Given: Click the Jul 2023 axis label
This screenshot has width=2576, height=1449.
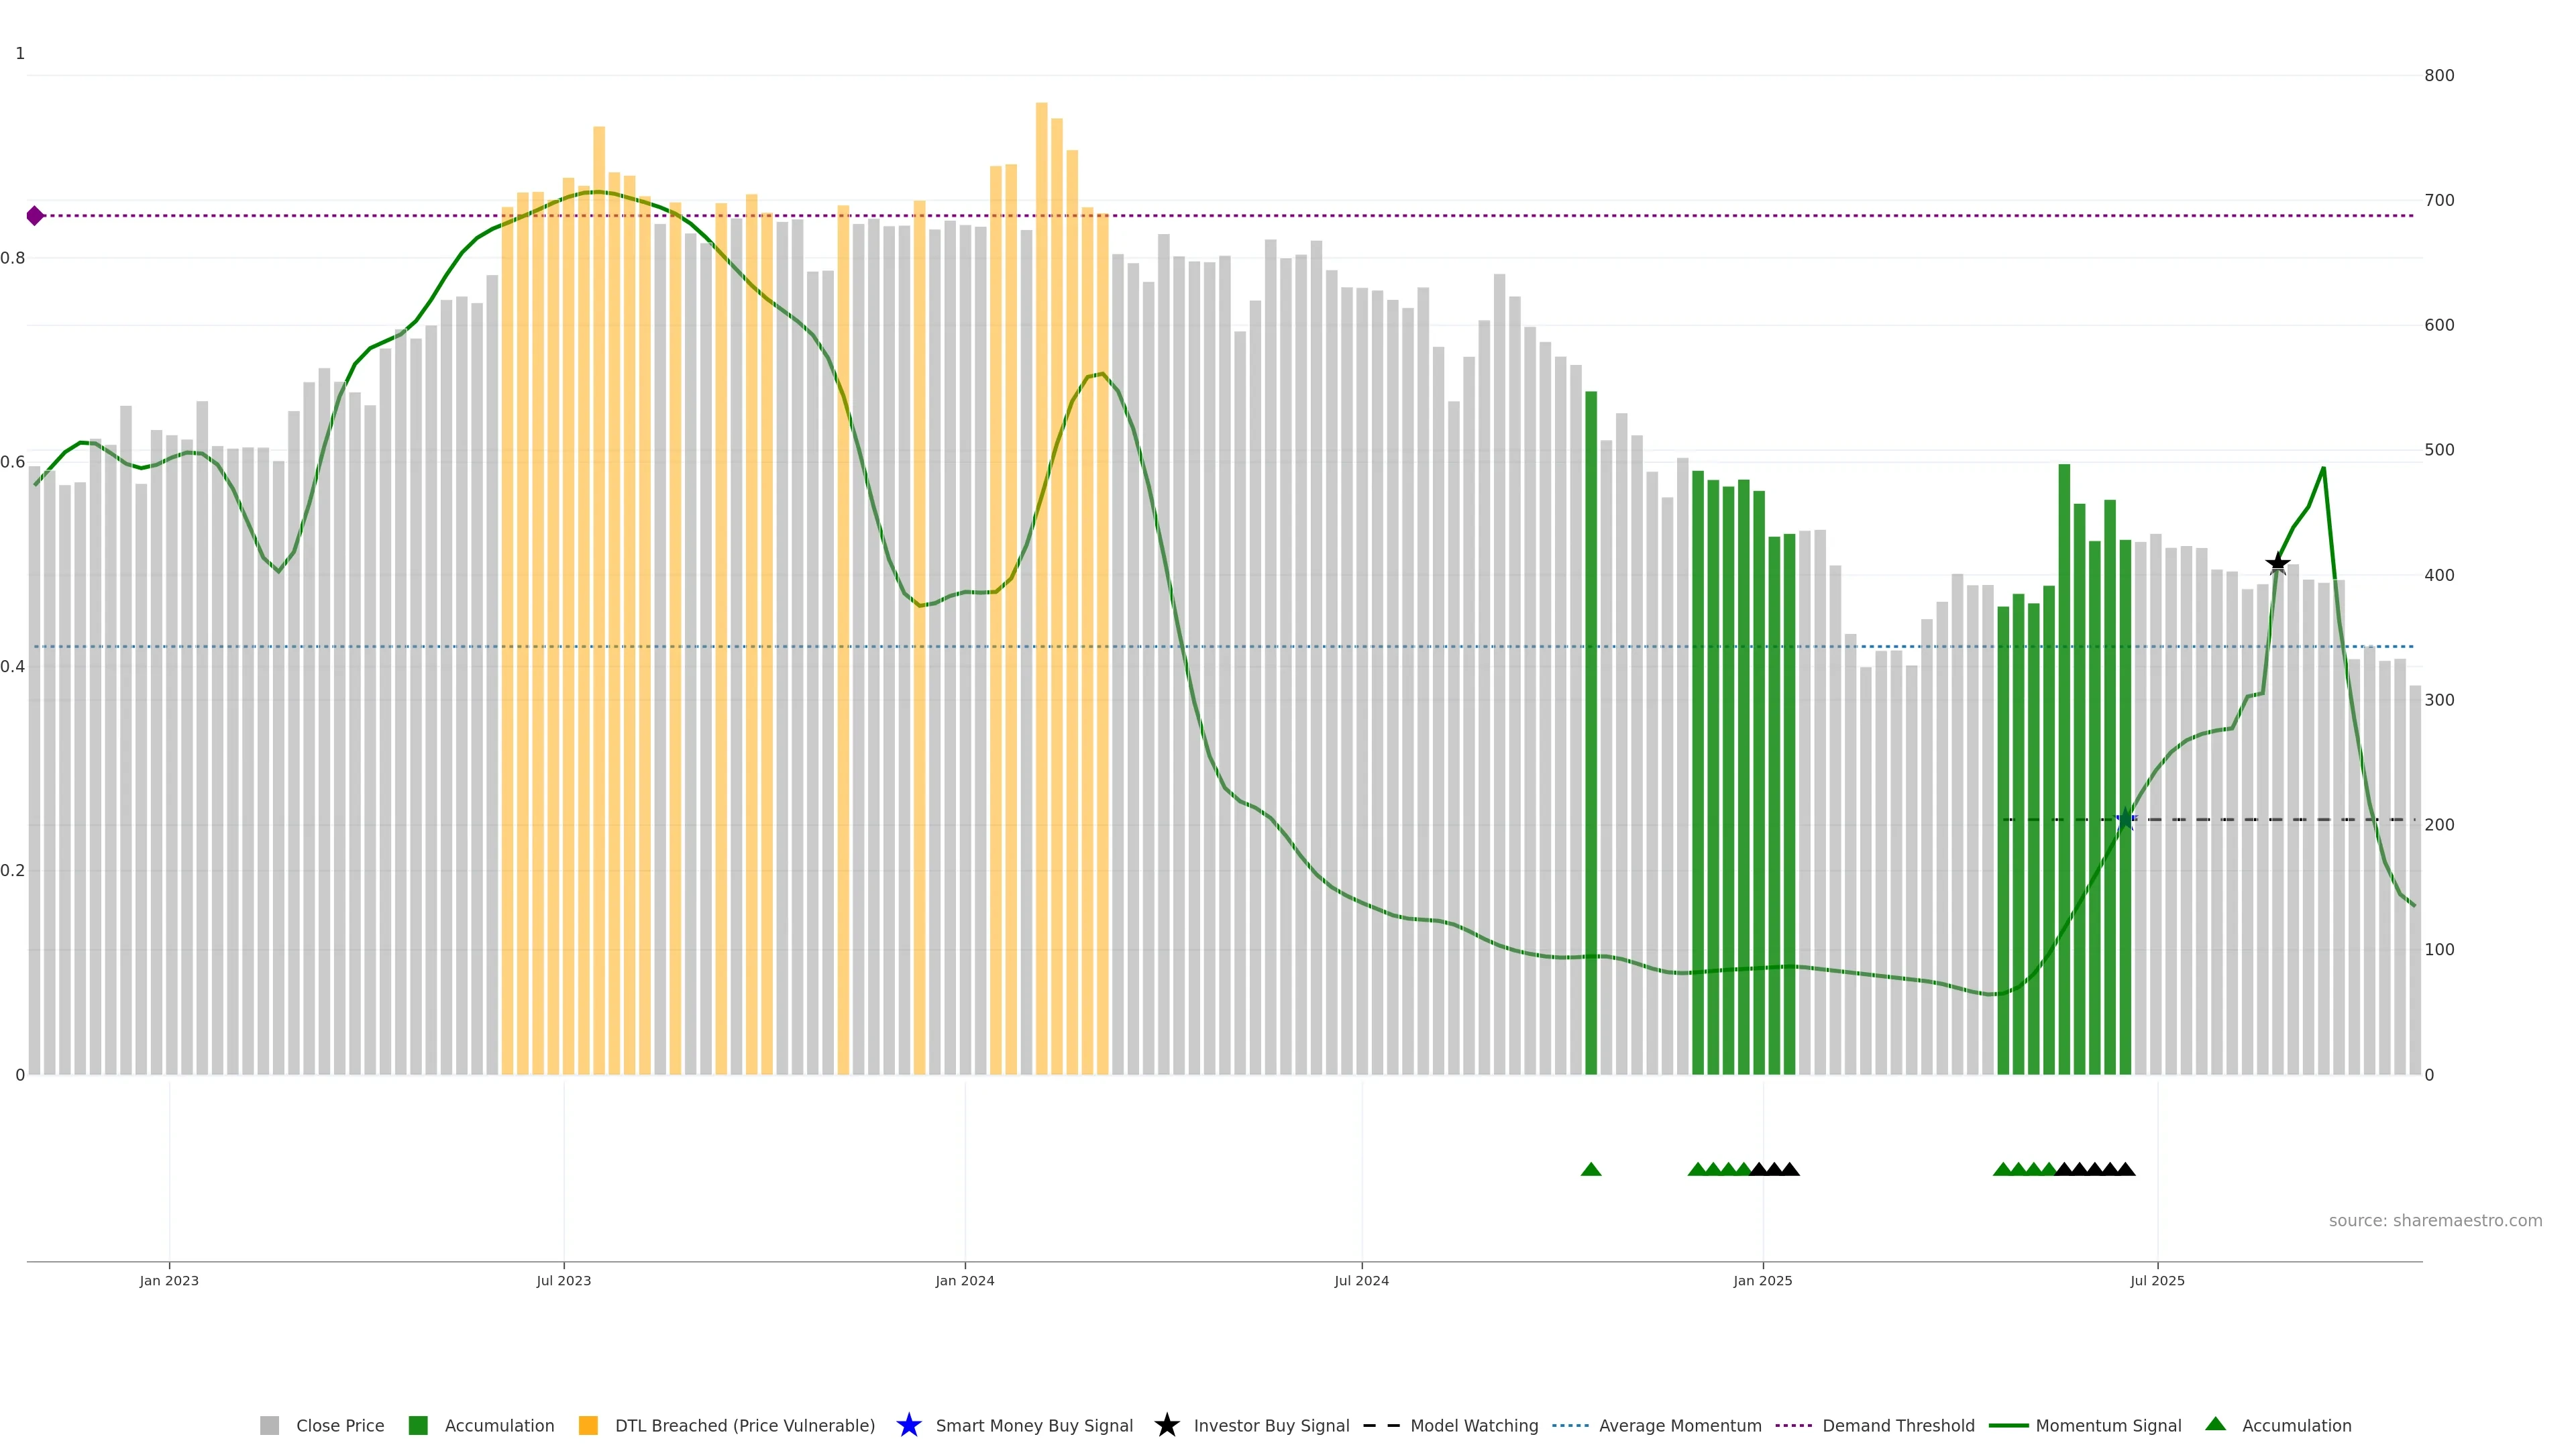Looking at the screenshot, I should [x=564, y=1280].
